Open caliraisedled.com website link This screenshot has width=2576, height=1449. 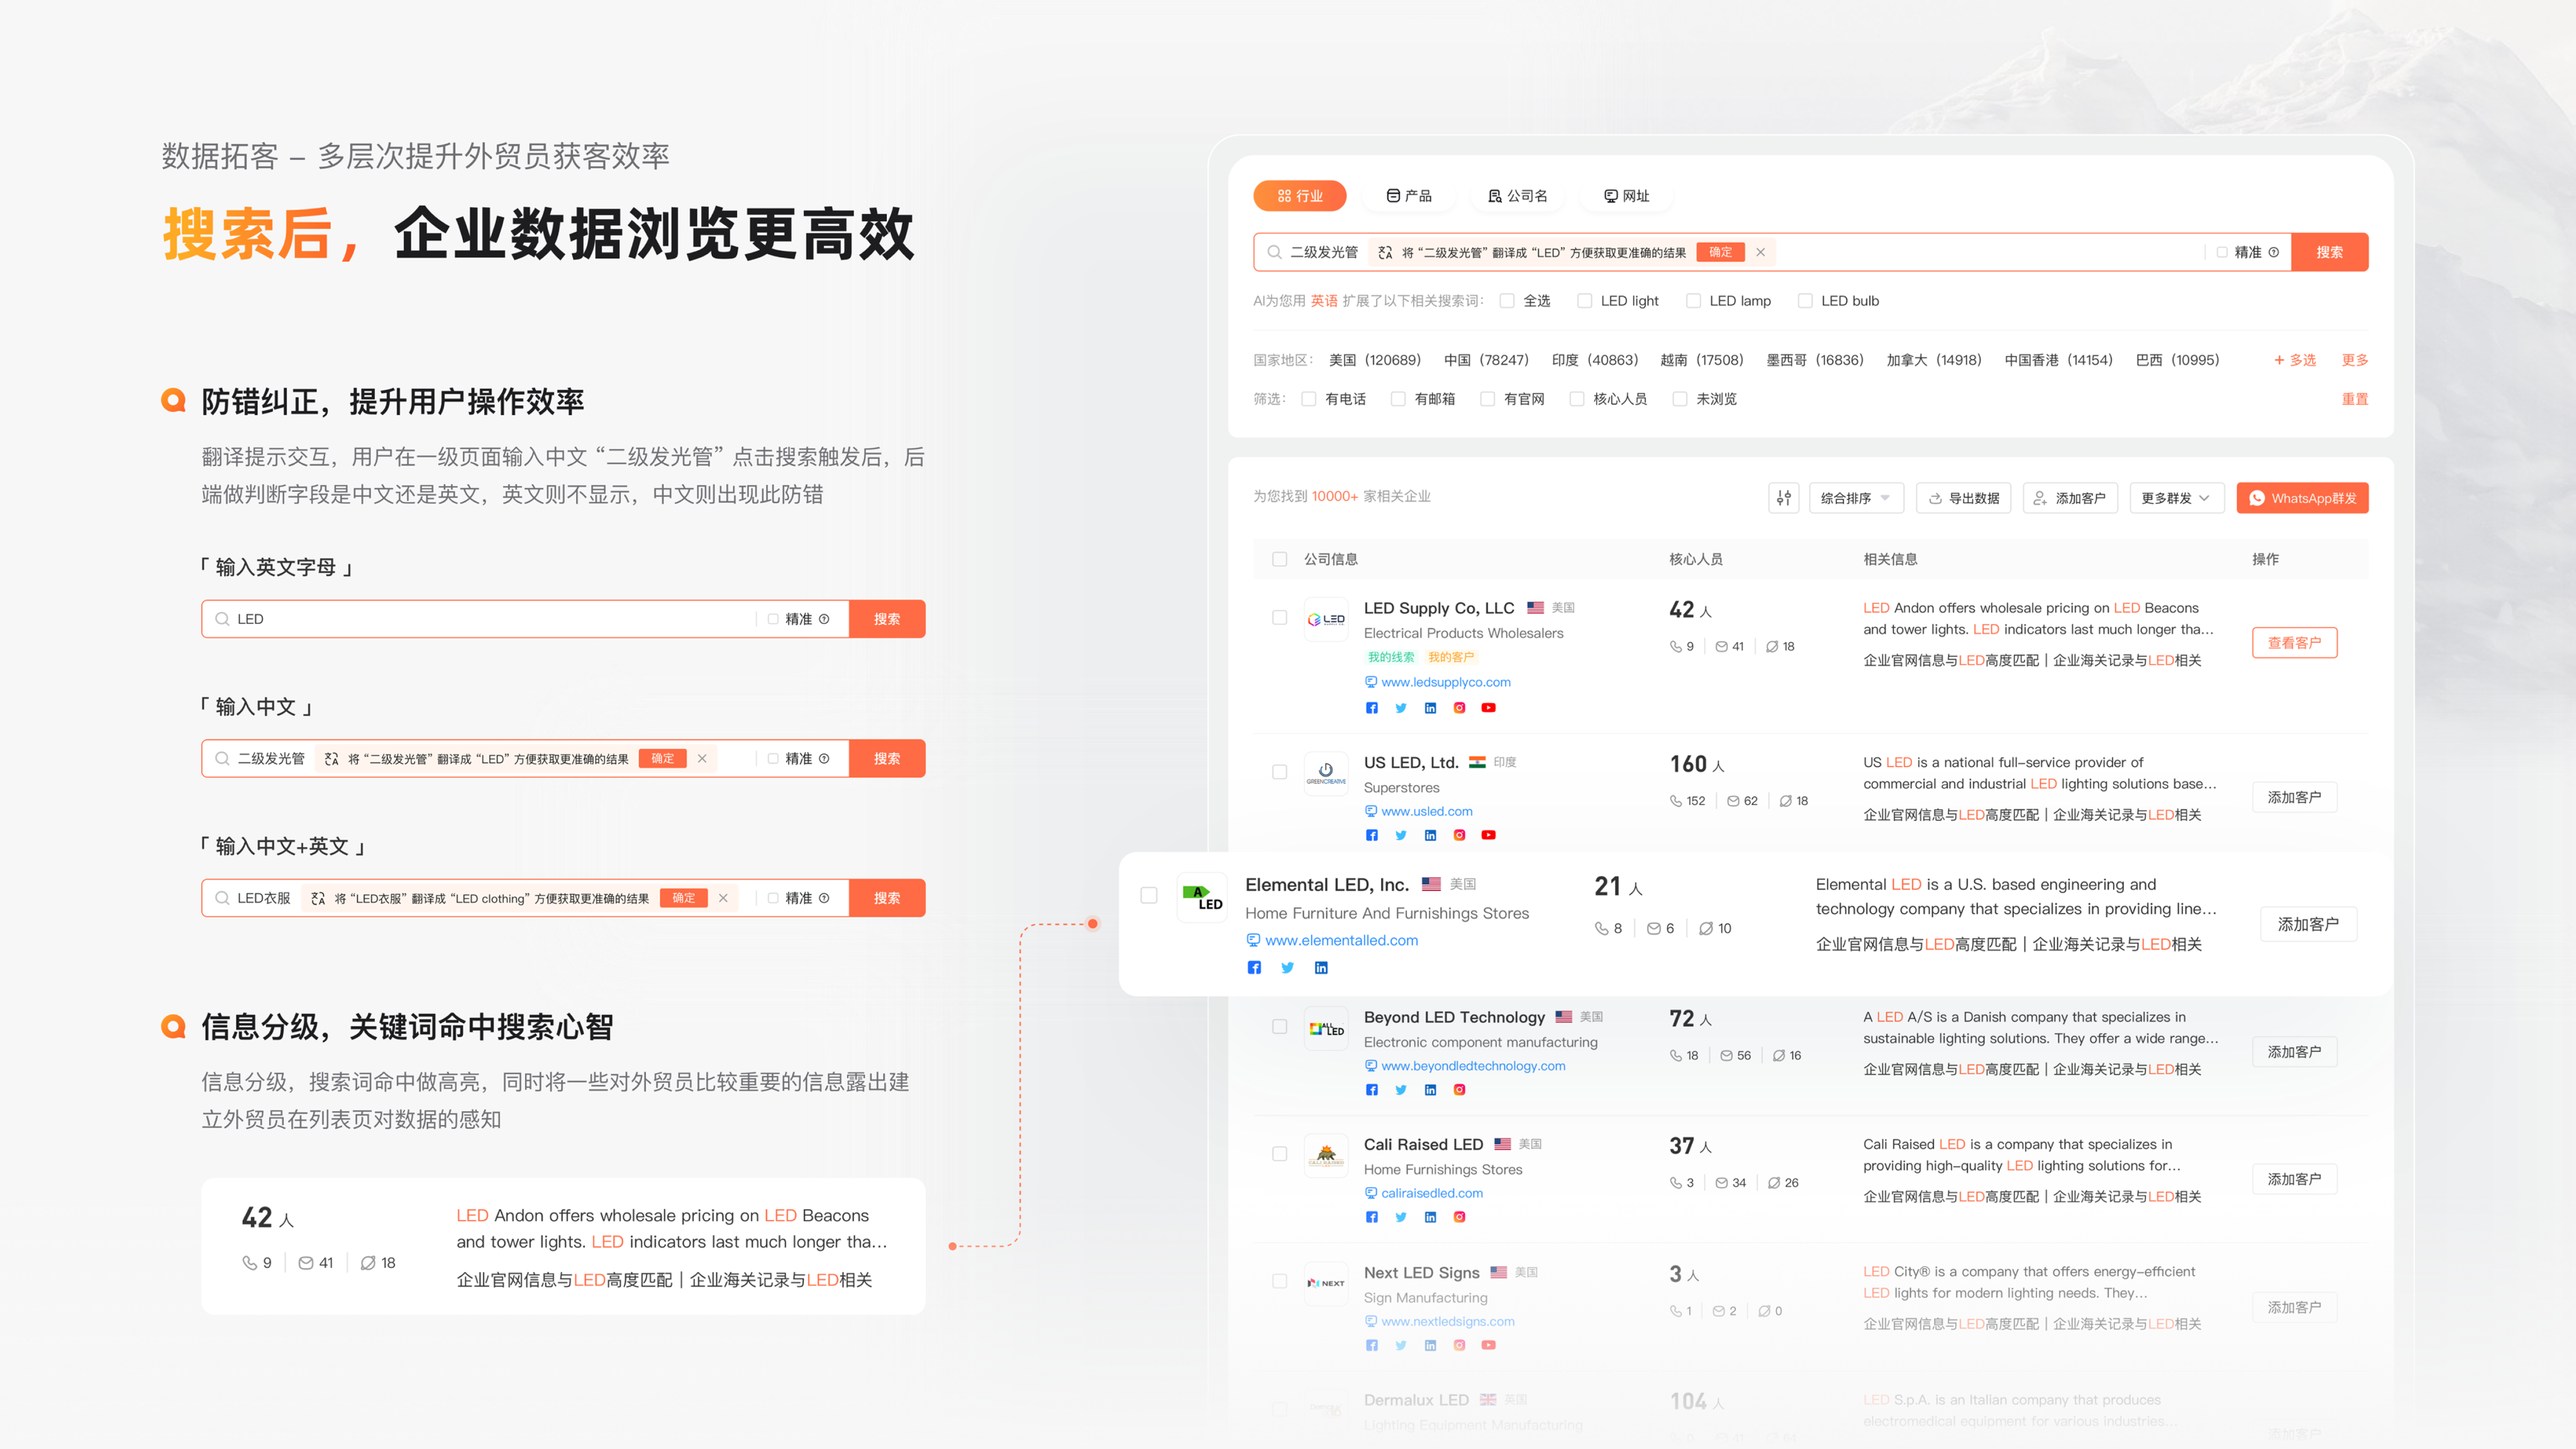[x=1432, y=1193]
